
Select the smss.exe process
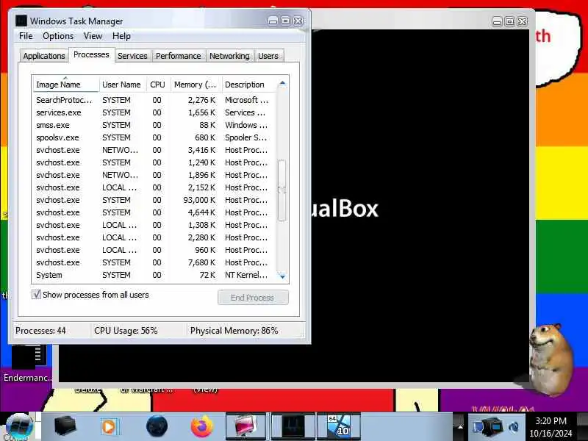pos(154,125)
